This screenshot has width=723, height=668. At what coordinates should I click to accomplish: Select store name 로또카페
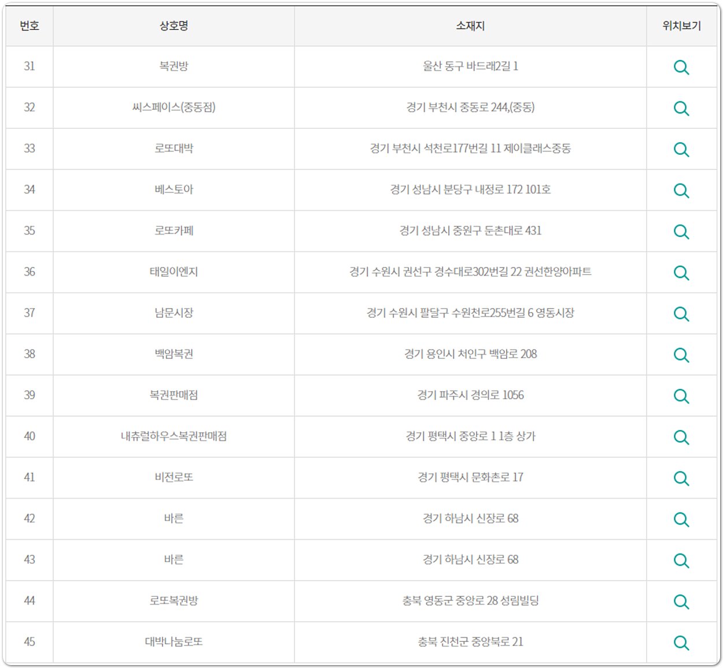174,230
